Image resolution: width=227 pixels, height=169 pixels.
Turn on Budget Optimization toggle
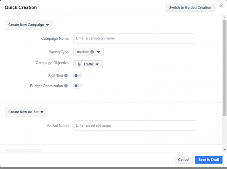coord(77,86)
